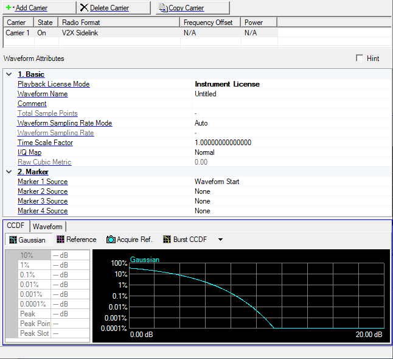Collapse the 1. Basic section
Viewport: 393px width, 359px height.
pyautogui.click(x=9, y=74)
